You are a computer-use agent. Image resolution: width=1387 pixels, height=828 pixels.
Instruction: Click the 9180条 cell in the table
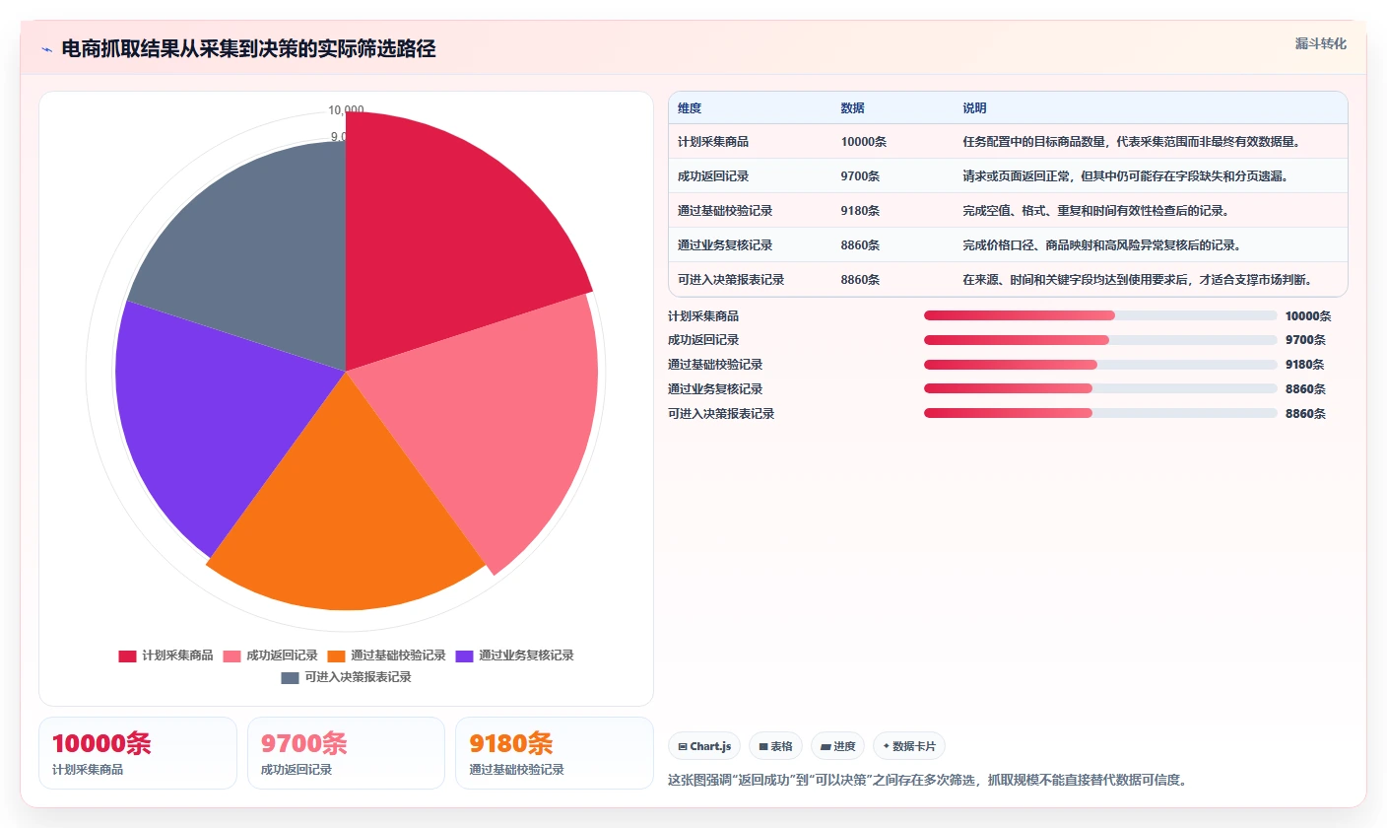pos(861,211)
